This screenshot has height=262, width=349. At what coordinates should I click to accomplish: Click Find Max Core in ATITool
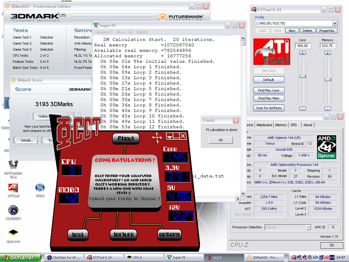269,90
